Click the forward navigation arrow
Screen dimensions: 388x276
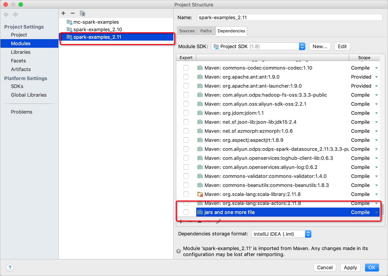click(x=15, y=15)
